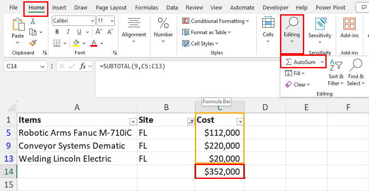Select cell Conveyor Systems Dematic
Screen dimensions: 369x191
[77, 146]
